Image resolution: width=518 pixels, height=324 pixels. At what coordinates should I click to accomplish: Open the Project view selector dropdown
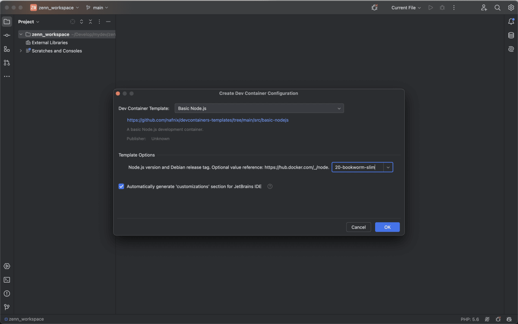click(29, 22)
